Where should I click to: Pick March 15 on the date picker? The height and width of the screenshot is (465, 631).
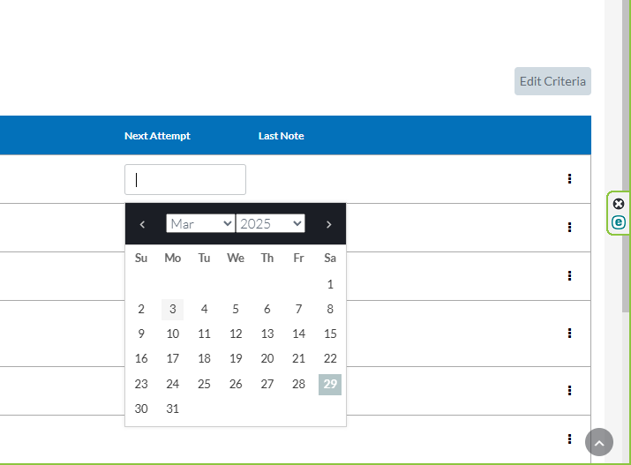point(330,334)
